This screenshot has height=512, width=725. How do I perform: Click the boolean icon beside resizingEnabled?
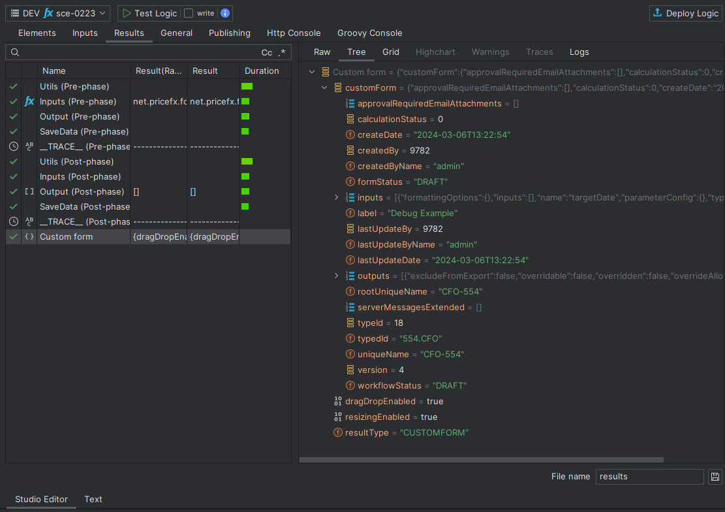(x=338, y=417)
